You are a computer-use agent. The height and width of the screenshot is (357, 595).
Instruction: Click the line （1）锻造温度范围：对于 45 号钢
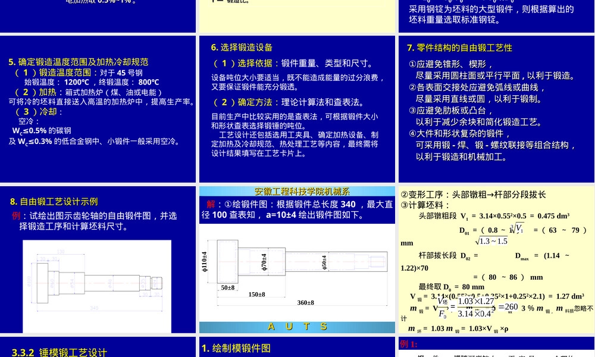[79, 73]
